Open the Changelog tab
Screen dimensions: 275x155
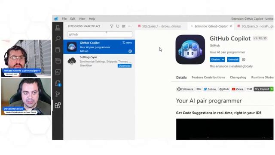coord(238,77)
